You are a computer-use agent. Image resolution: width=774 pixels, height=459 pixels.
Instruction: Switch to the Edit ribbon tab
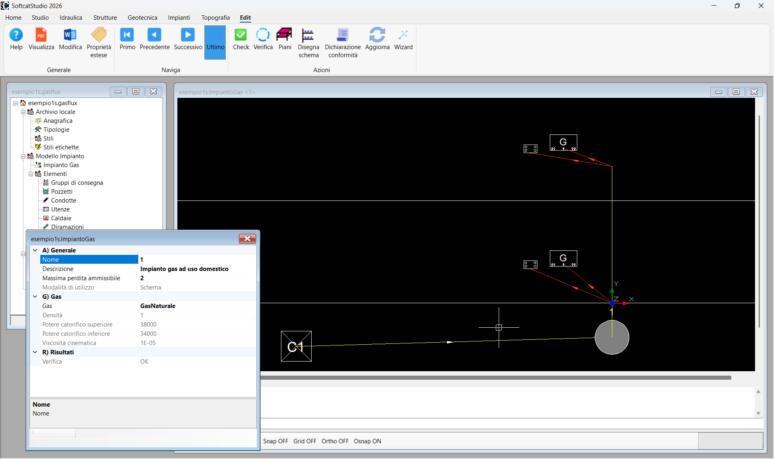(x=245, y=18)
